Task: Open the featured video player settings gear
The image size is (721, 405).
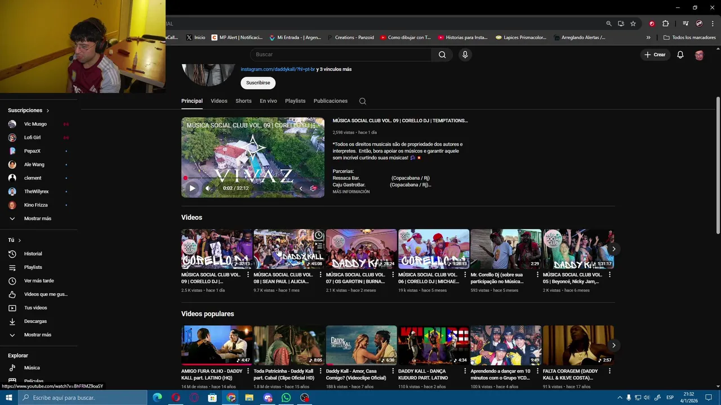Action: coord(313,188)
